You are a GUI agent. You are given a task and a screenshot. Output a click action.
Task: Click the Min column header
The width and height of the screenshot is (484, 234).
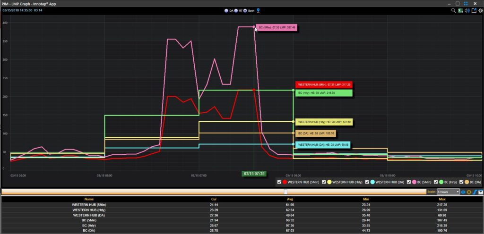[x=366, y=199]
